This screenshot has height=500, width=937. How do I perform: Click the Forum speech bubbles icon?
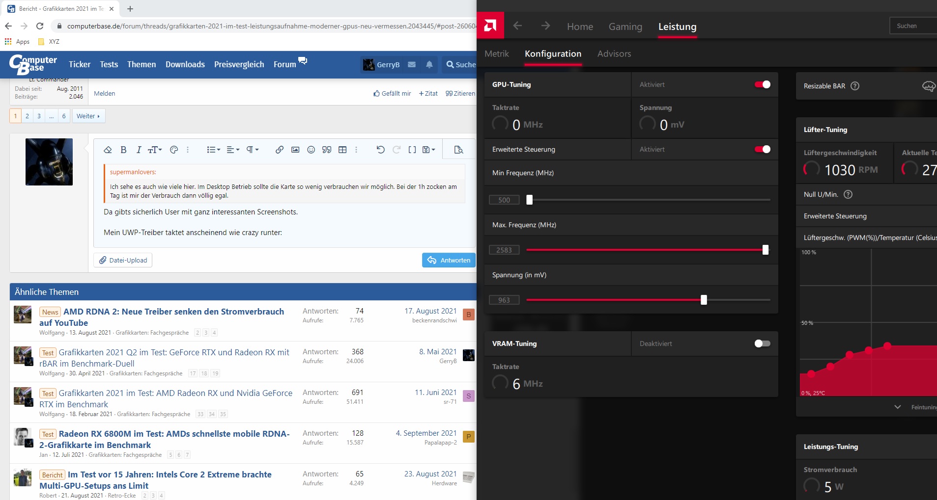[x=303, y=61]
